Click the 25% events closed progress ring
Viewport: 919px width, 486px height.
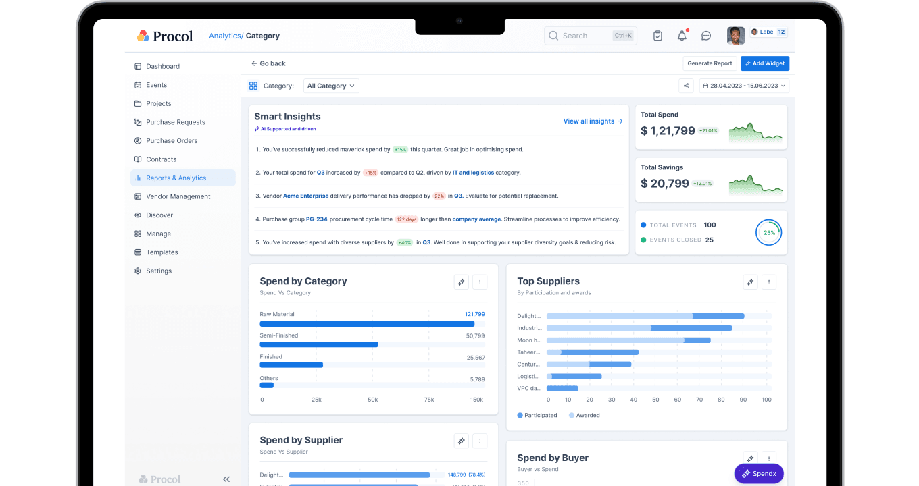point(768,232)
